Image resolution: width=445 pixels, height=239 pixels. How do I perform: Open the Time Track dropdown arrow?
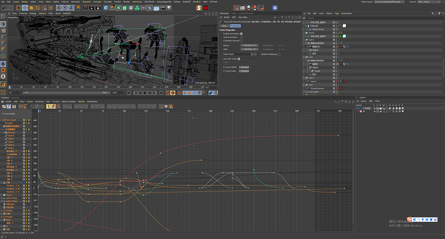[x=252, y=54]
